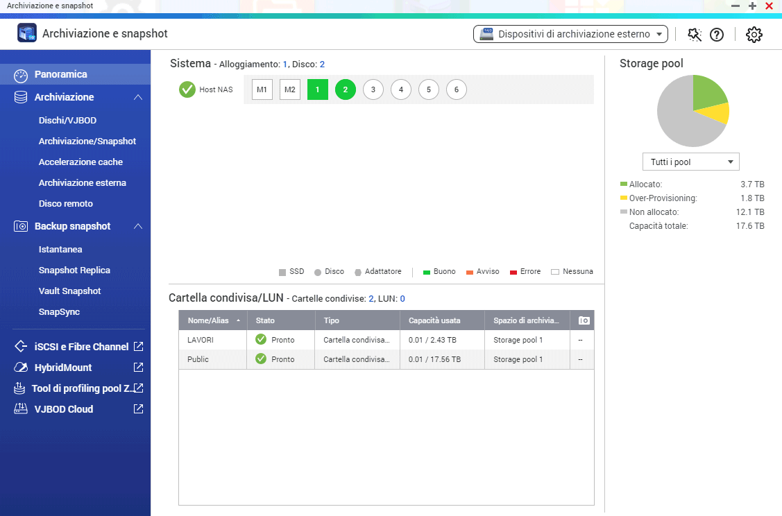The width and height of the screenshot is (782, 516).
Task: Click the M2 SSD slot icon
Action: [290, 89]
